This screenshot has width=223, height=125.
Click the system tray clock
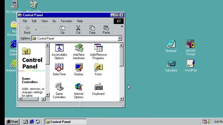pos(218,122)
